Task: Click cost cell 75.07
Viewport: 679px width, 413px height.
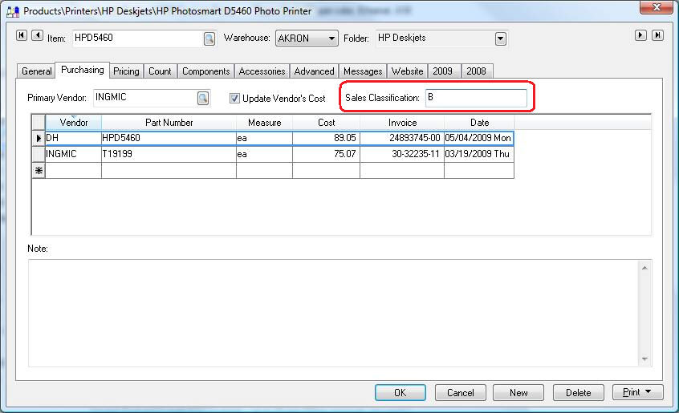Action: [x=326, y=155]
